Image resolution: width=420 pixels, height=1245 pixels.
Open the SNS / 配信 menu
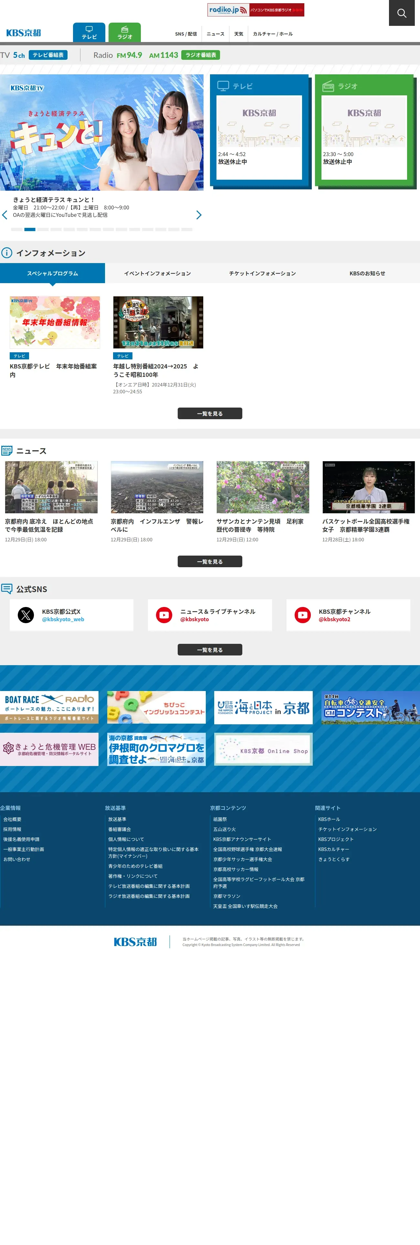(185, 34)
